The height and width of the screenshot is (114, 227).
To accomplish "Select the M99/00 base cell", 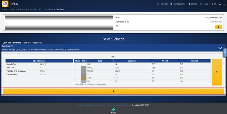I will [x=100, y=71].
